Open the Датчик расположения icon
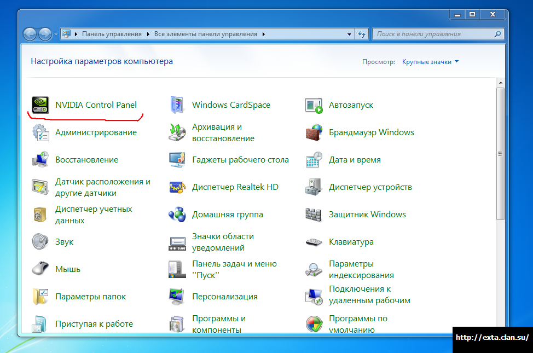This screenshot has height=353, width=533. click(40, 187)
